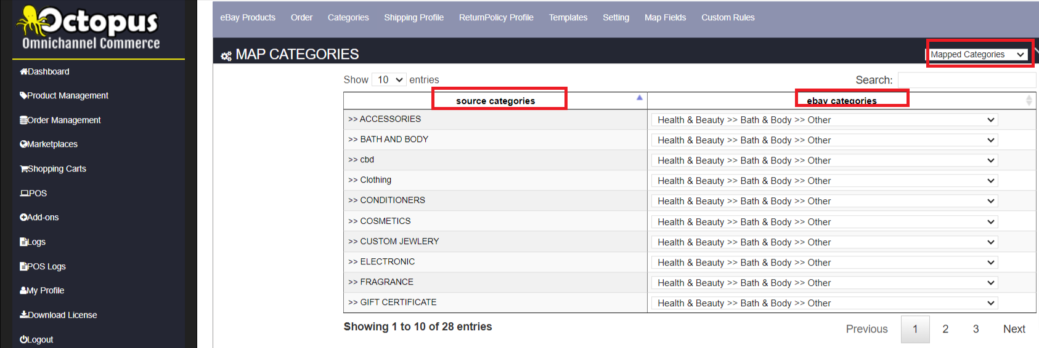The height and width of the screenshot is (348, 1039).
Task: Open eBay category dropdown for Clothing
Action: point(825,181)
